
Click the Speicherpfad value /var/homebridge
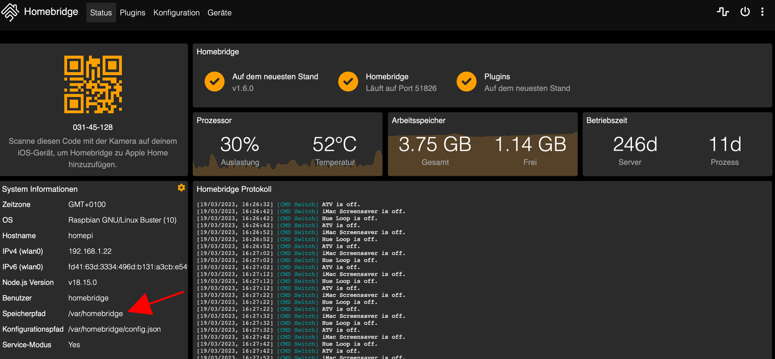pos(96,314)
